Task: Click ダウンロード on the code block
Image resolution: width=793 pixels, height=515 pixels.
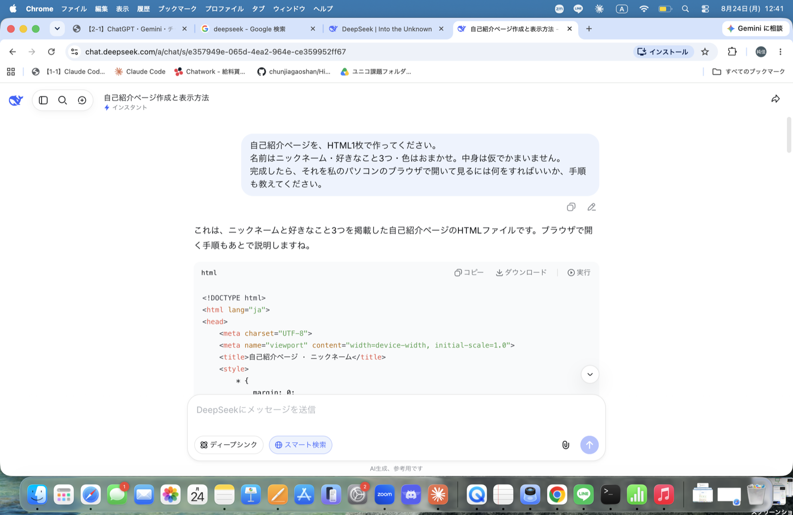Action: click(x=521, y=272)
